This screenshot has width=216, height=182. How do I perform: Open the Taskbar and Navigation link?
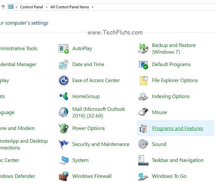(x=178, y=160)
